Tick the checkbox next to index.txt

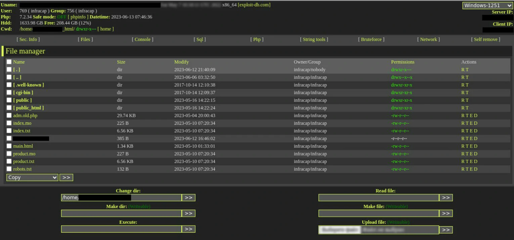[9, 131]
